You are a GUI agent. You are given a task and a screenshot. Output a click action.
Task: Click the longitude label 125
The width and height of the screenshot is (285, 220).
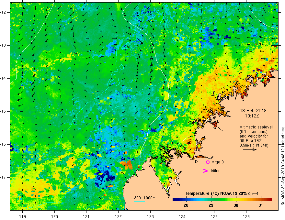[214, 216]
